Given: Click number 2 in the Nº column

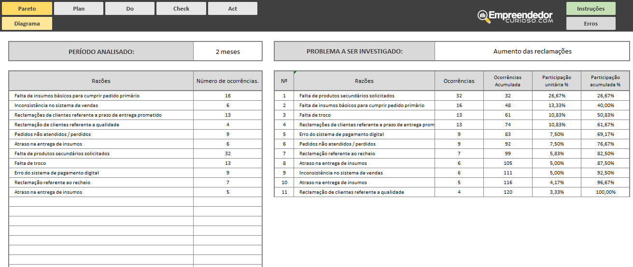Looking at the screenshot, I should pos(284,105).
